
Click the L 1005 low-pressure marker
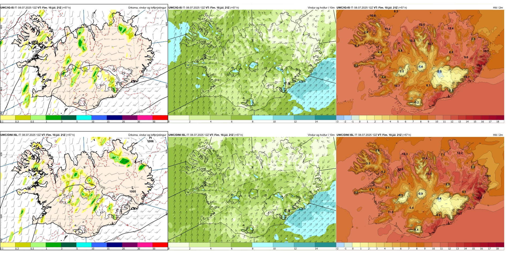click(x=133, y=190)
